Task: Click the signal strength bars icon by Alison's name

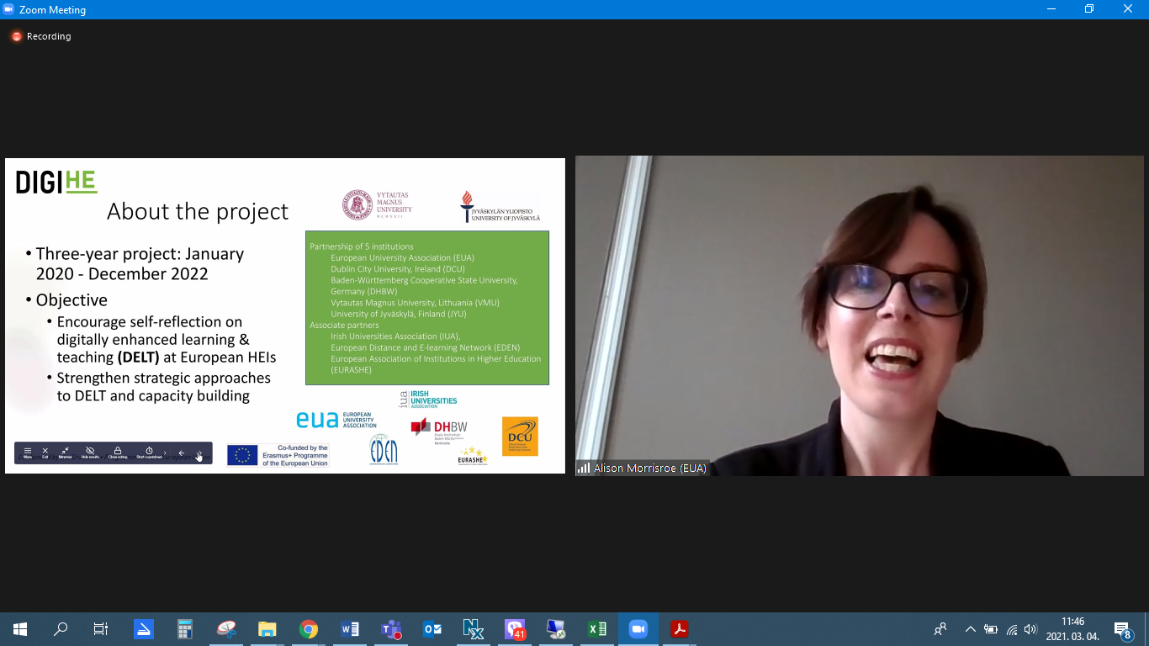Action: [583, 469]
